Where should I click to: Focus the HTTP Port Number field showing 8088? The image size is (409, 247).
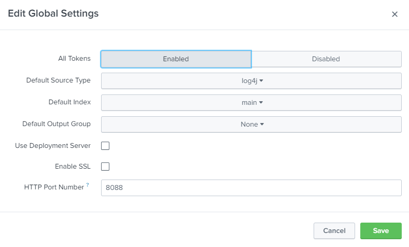(251, 188)
